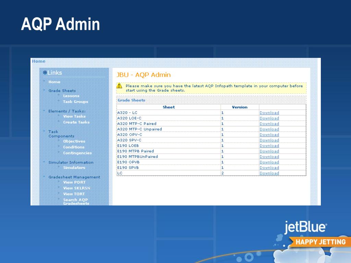Viewport: 351px width, 263px height.
Task: Click the Version column header
Action: click(240, 107)
